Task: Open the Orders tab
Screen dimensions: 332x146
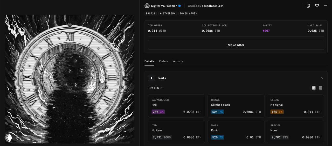Action: click(x=163, y=61)
